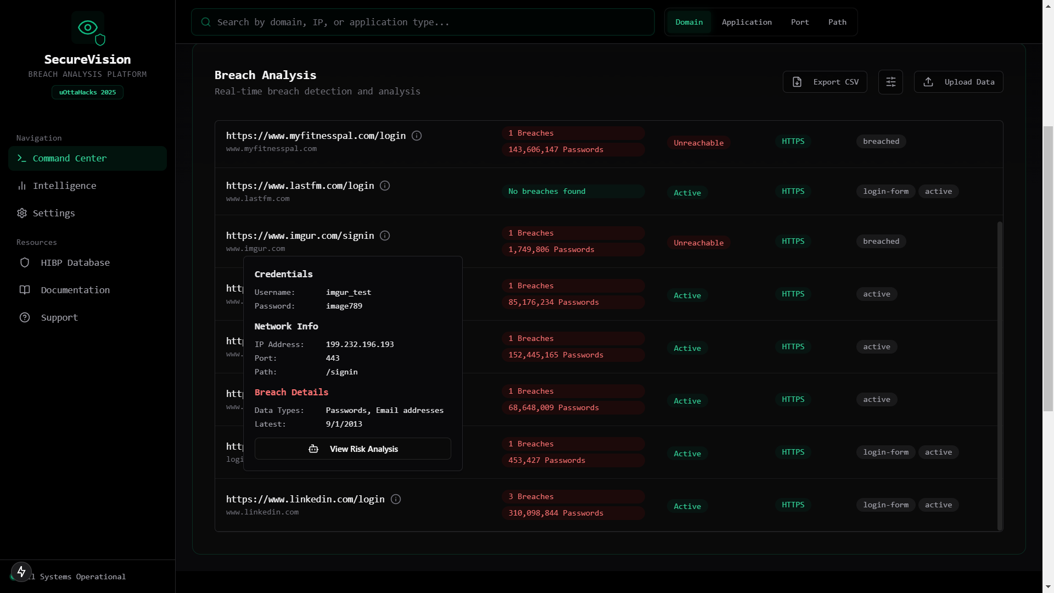This screenshot has height=593, width=1054.
Task: Focus the domain/IP search field
Action: point(428,22)
